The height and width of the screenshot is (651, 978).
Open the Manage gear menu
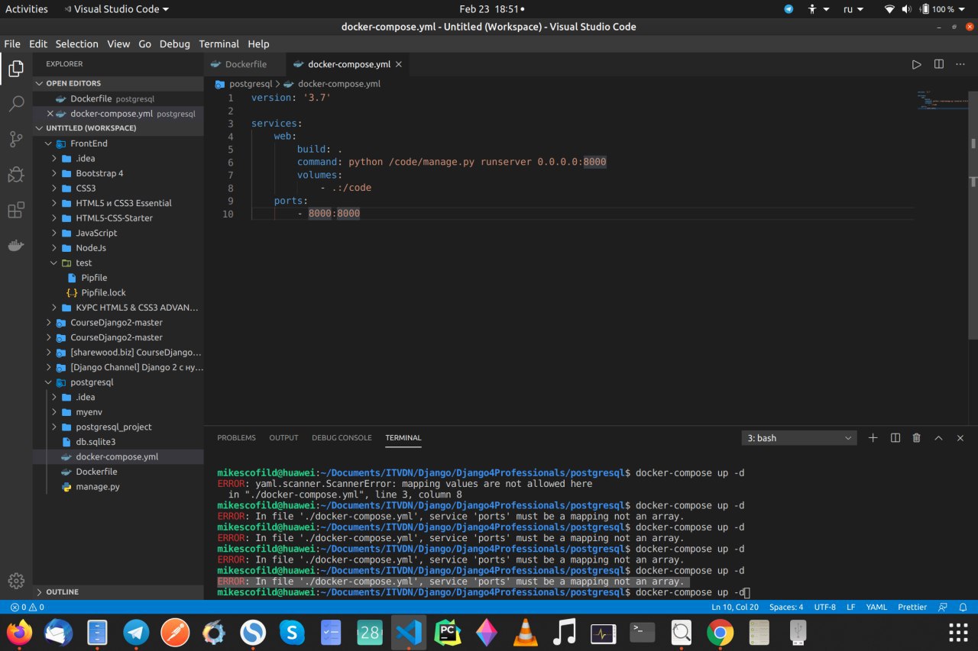[x=16, y=581]
